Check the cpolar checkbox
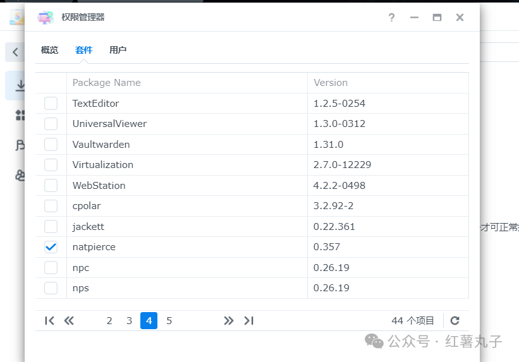 51,206
